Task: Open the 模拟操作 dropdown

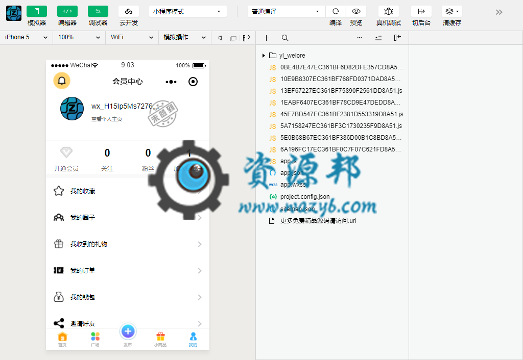Action: pos(185,37)
